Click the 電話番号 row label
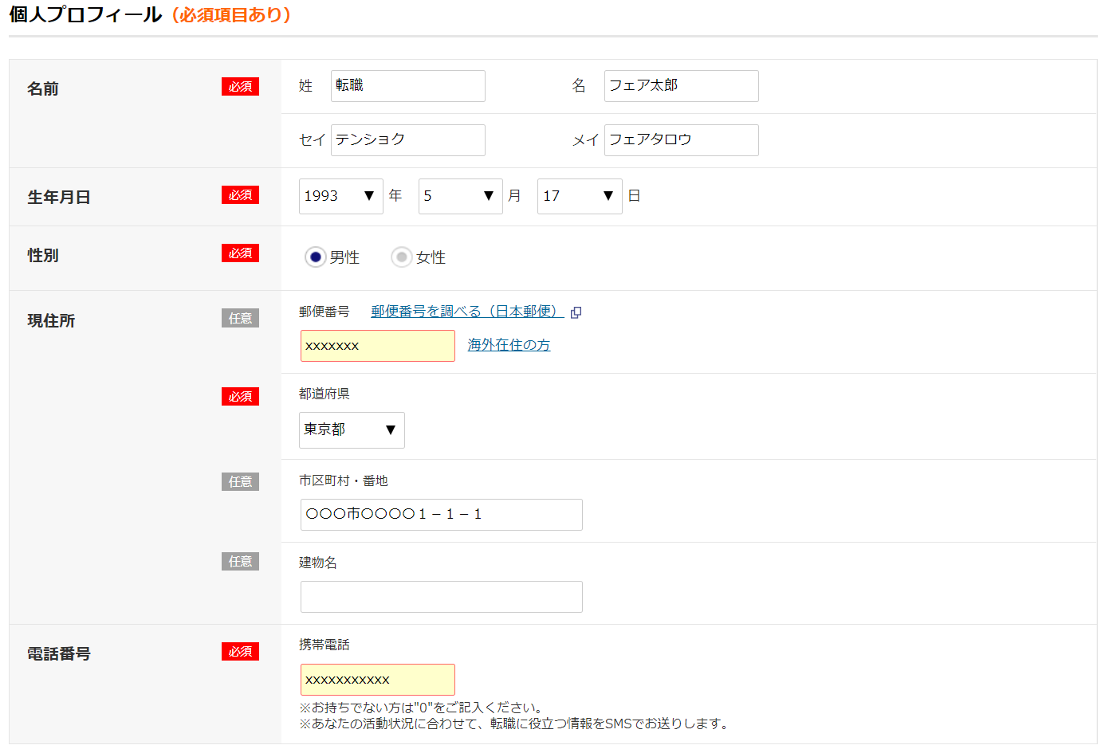 (59, 653)
